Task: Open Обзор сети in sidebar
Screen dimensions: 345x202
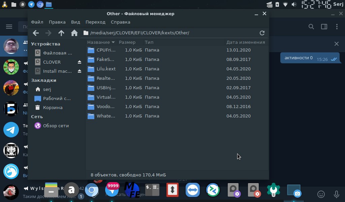Action: 52,126
